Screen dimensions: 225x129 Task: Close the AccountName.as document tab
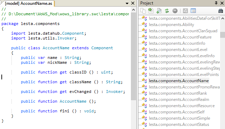(133, 3)
